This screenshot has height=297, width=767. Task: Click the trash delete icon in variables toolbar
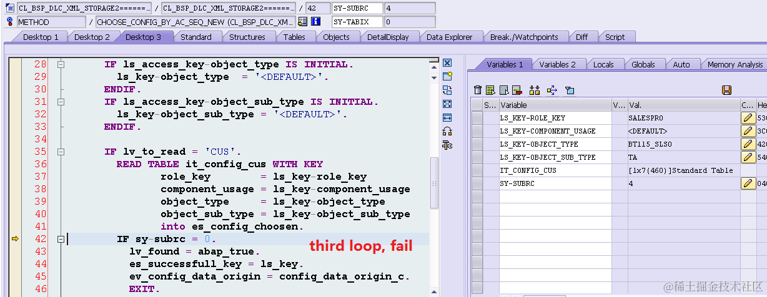(x=478, y=90)
